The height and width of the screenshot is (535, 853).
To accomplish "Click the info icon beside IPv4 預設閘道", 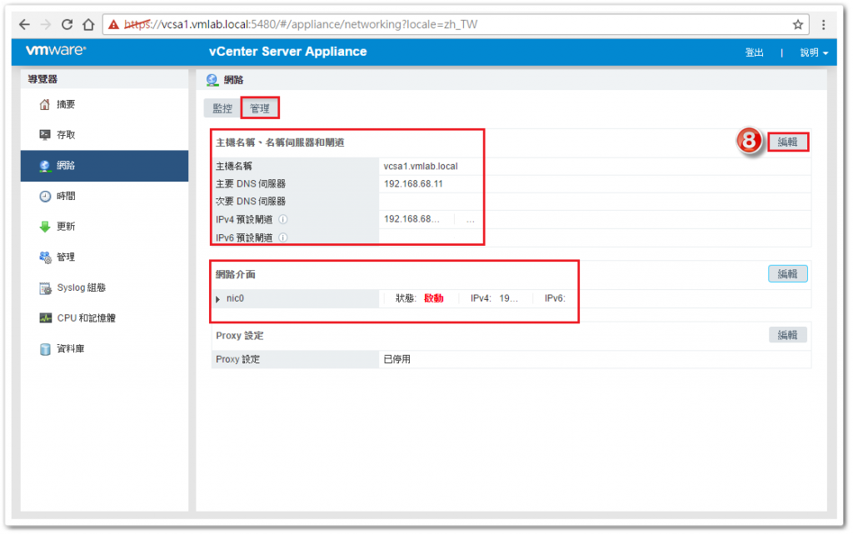I will coord(283,220).
